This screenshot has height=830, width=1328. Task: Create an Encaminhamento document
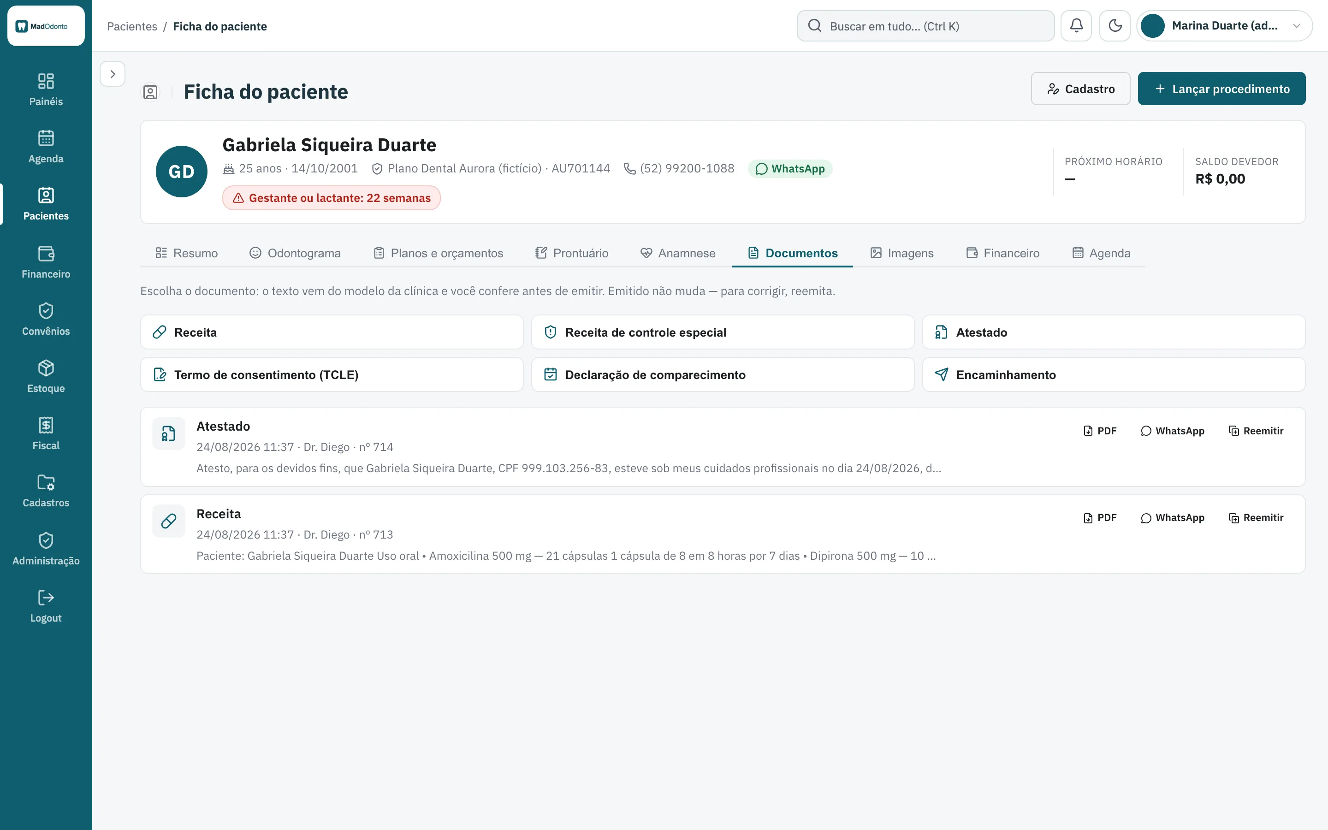(1114, 375)
